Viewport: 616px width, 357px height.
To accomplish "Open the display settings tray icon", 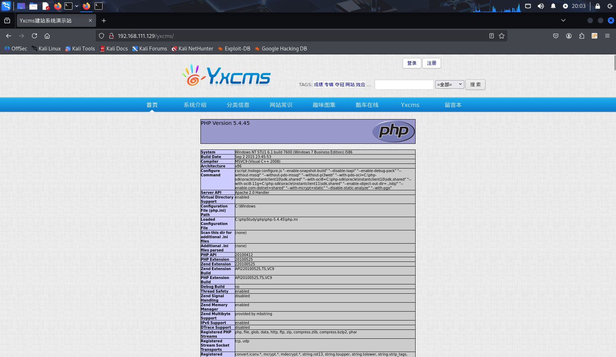I will pos(528,6).
